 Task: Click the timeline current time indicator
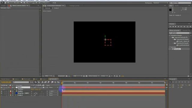click(62, 83)
